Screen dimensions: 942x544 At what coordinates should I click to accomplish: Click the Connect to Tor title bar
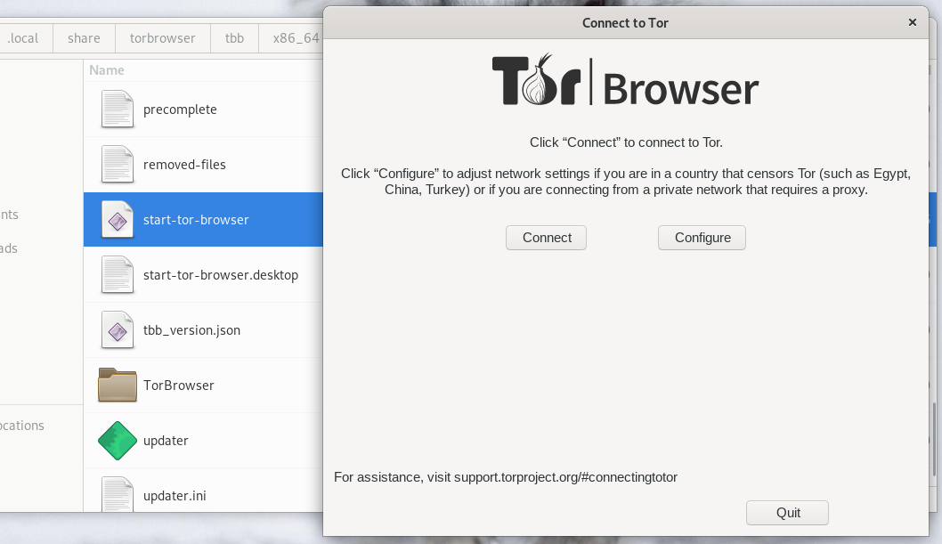pos(625,23)
